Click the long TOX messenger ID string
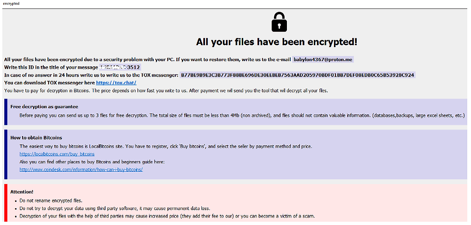This screenshot has width=471, height=225. click(x=297, y=75)
